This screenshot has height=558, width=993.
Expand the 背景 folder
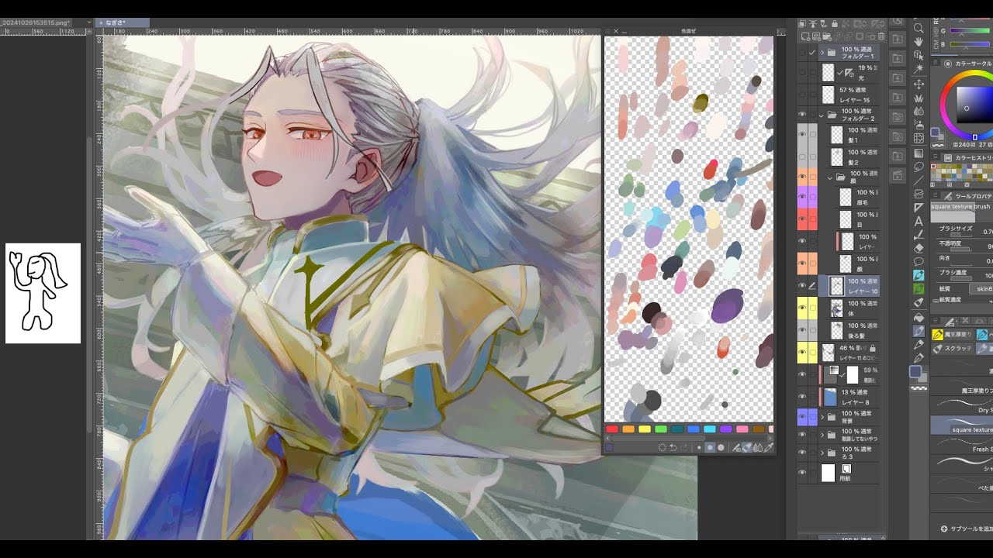(822, 417)
